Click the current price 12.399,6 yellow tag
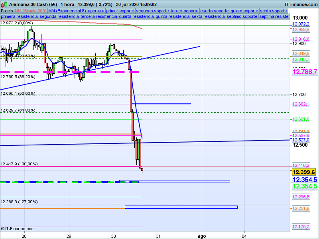Viewport: 319px width, 239px height. tap(304, 172)
